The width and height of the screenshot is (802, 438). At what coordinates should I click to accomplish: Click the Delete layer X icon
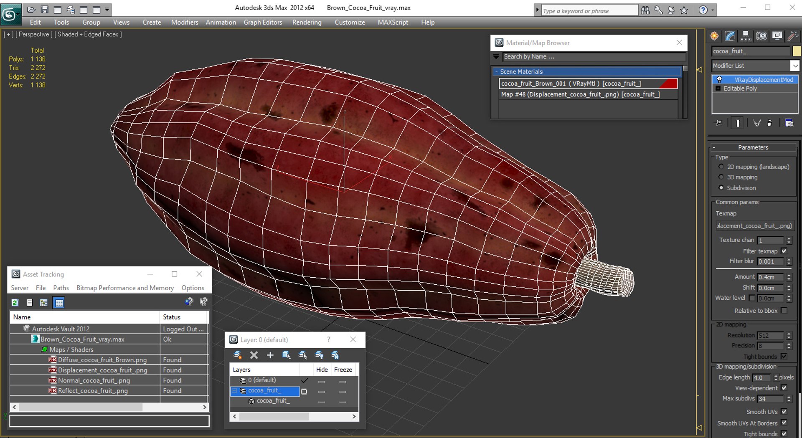tap(254, 355)
